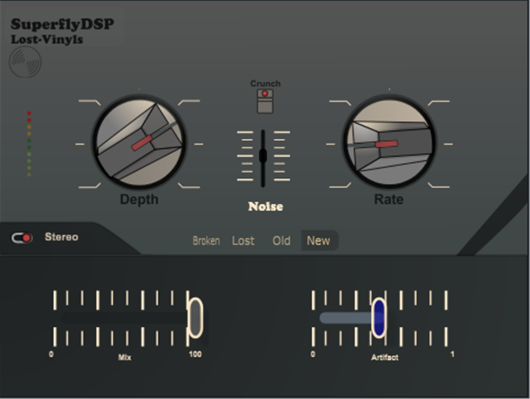The image size is (530, 399).
Task: Click the Crunch label text
Action: pyautogui.click(x=265, y=83)
